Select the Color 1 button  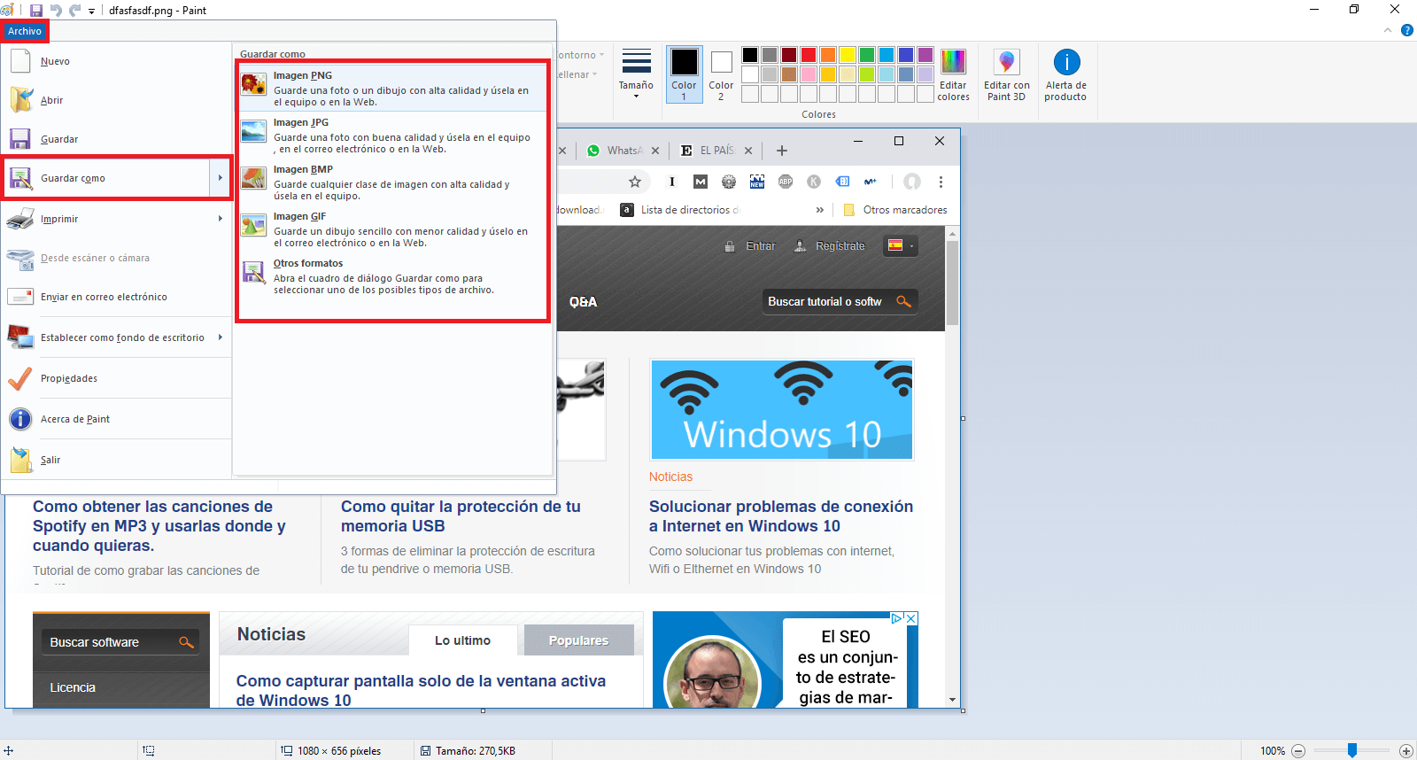(x=684, y=74)
